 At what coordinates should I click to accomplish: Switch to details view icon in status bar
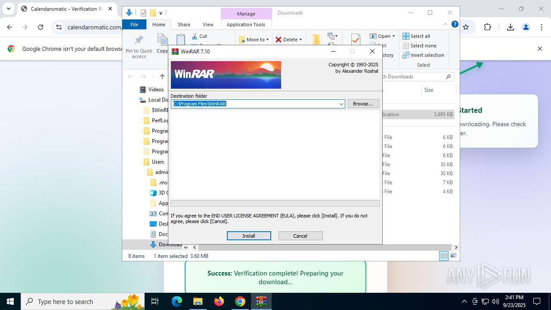click(444, 256)
